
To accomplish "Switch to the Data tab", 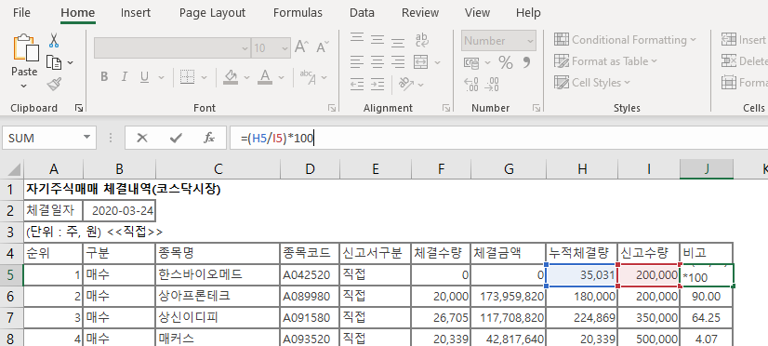I will click(x=362, y=13).
